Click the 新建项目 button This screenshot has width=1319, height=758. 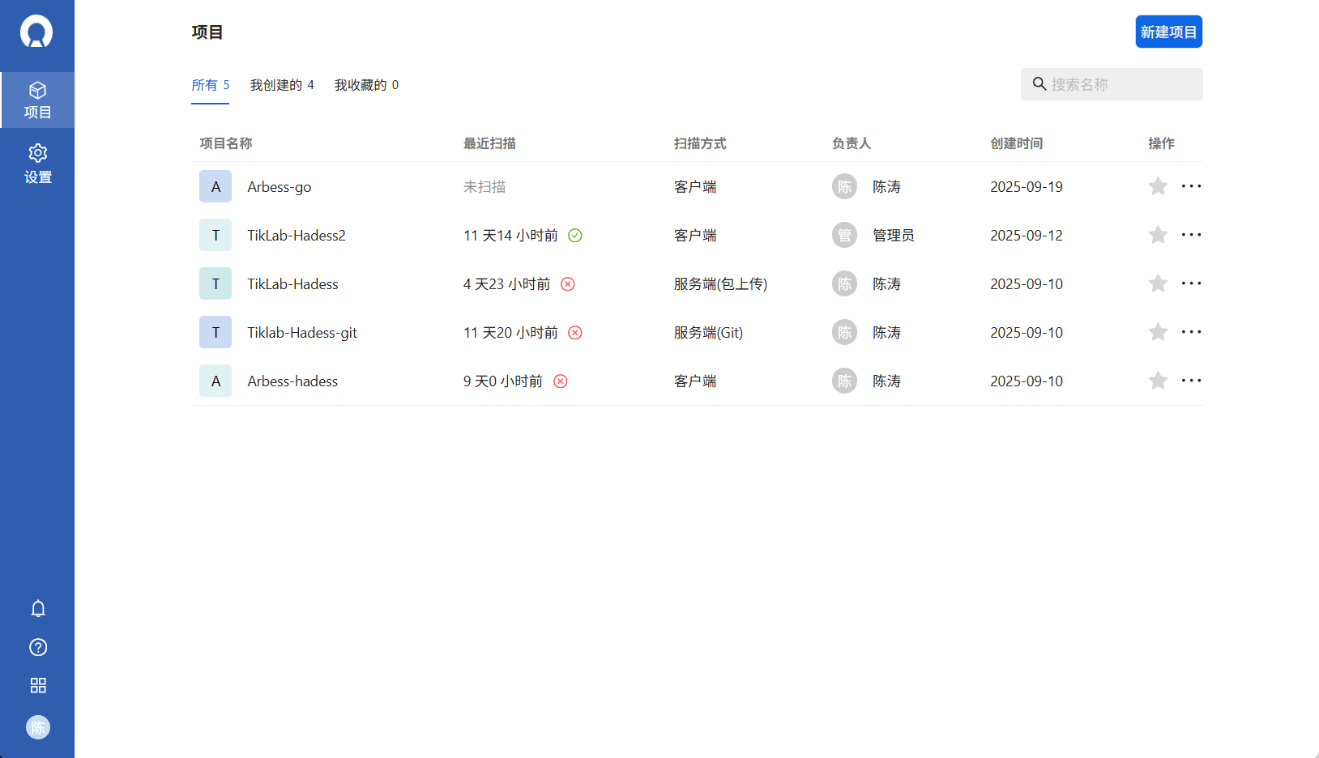1168,32
